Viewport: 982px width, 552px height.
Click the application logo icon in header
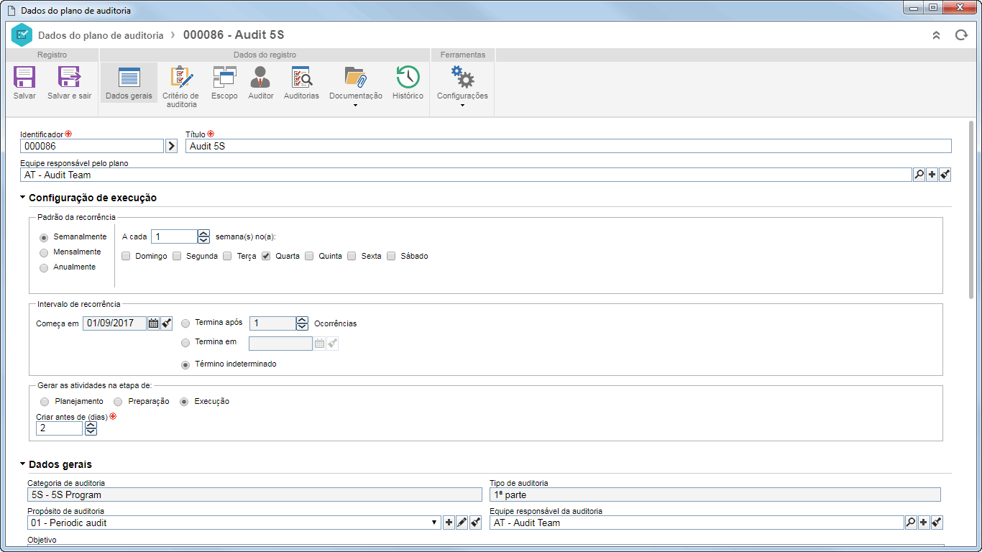tap(22, 34)
